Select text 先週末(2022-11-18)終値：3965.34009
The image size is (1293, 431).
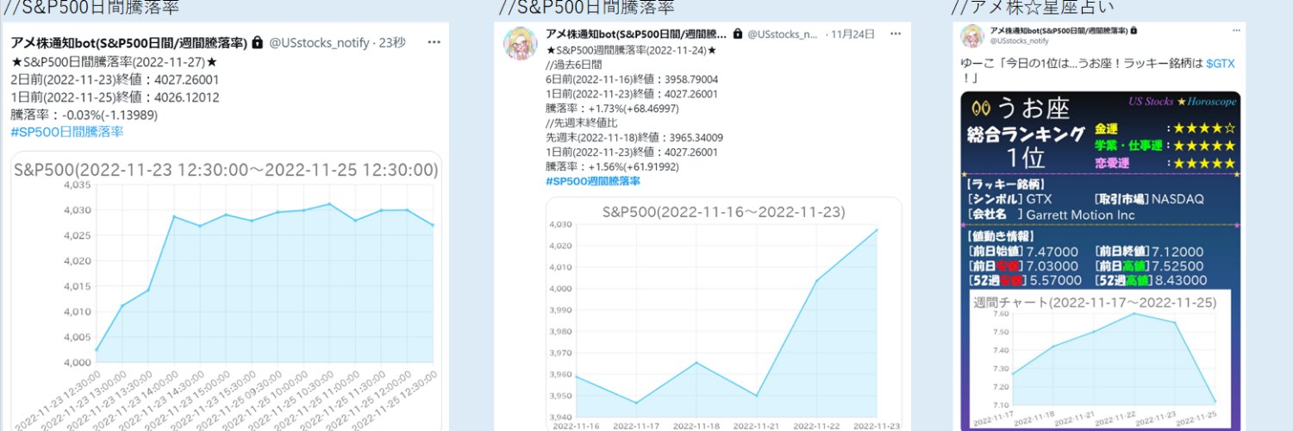click(634, 138)
